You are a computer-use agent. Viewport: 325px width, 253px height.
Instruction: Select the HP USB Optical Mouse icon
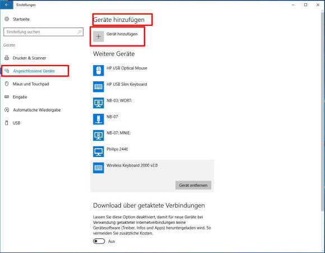99,71
